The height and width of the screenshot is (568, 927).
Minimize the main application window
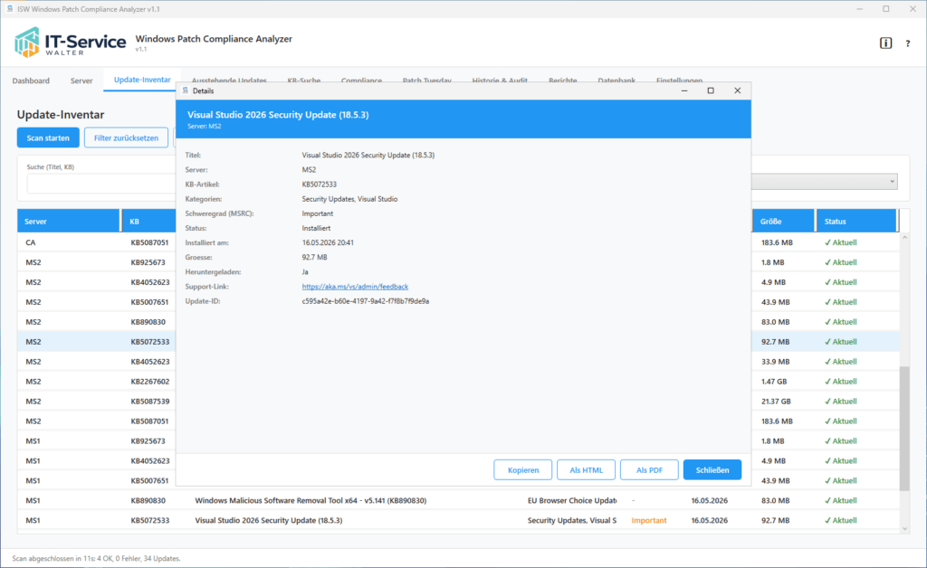tap(860, 9)
